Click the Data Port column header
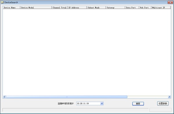174x114 pixels. [132, 8]
